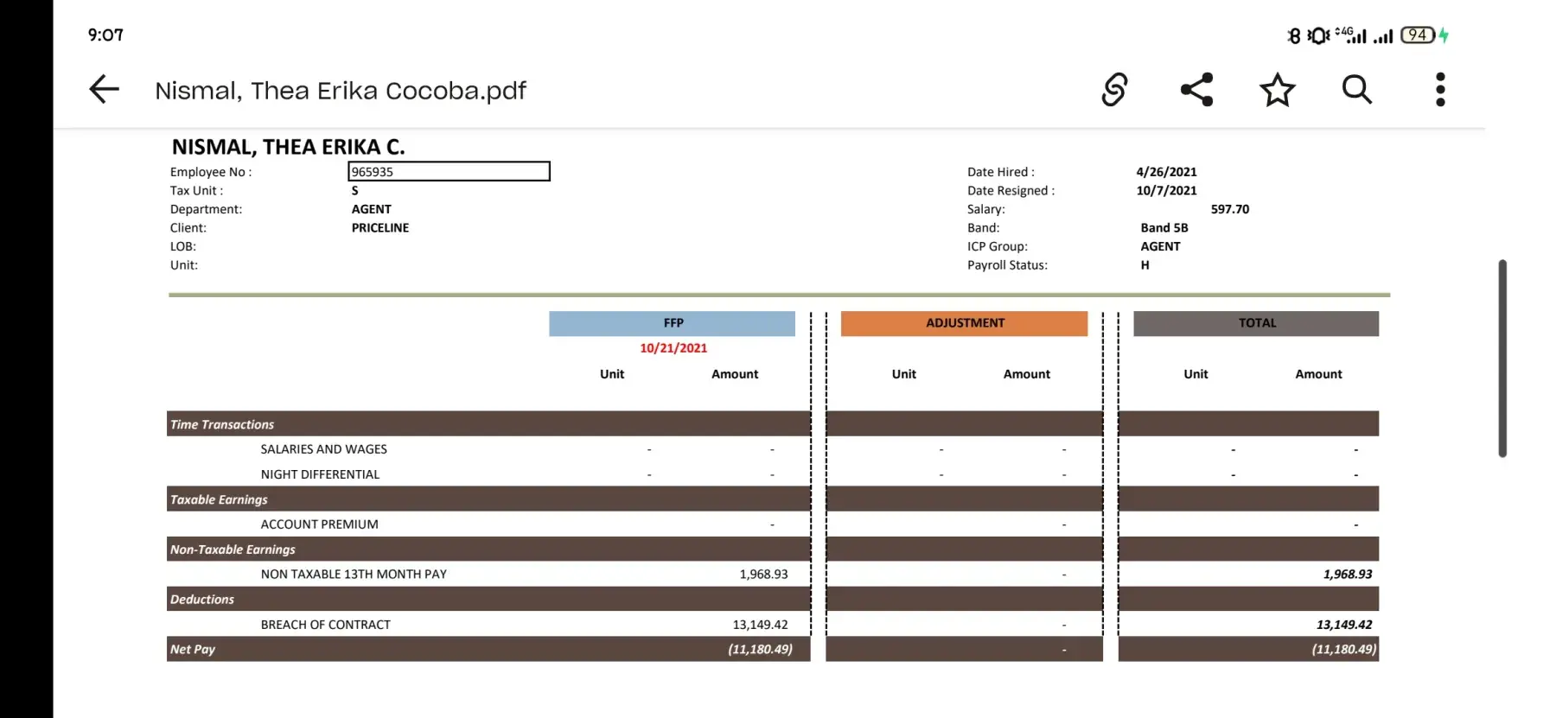The width and height of the screenshot is (1556, 718).
Task: Tap the Date Hired label
Action: (1001, 172)
